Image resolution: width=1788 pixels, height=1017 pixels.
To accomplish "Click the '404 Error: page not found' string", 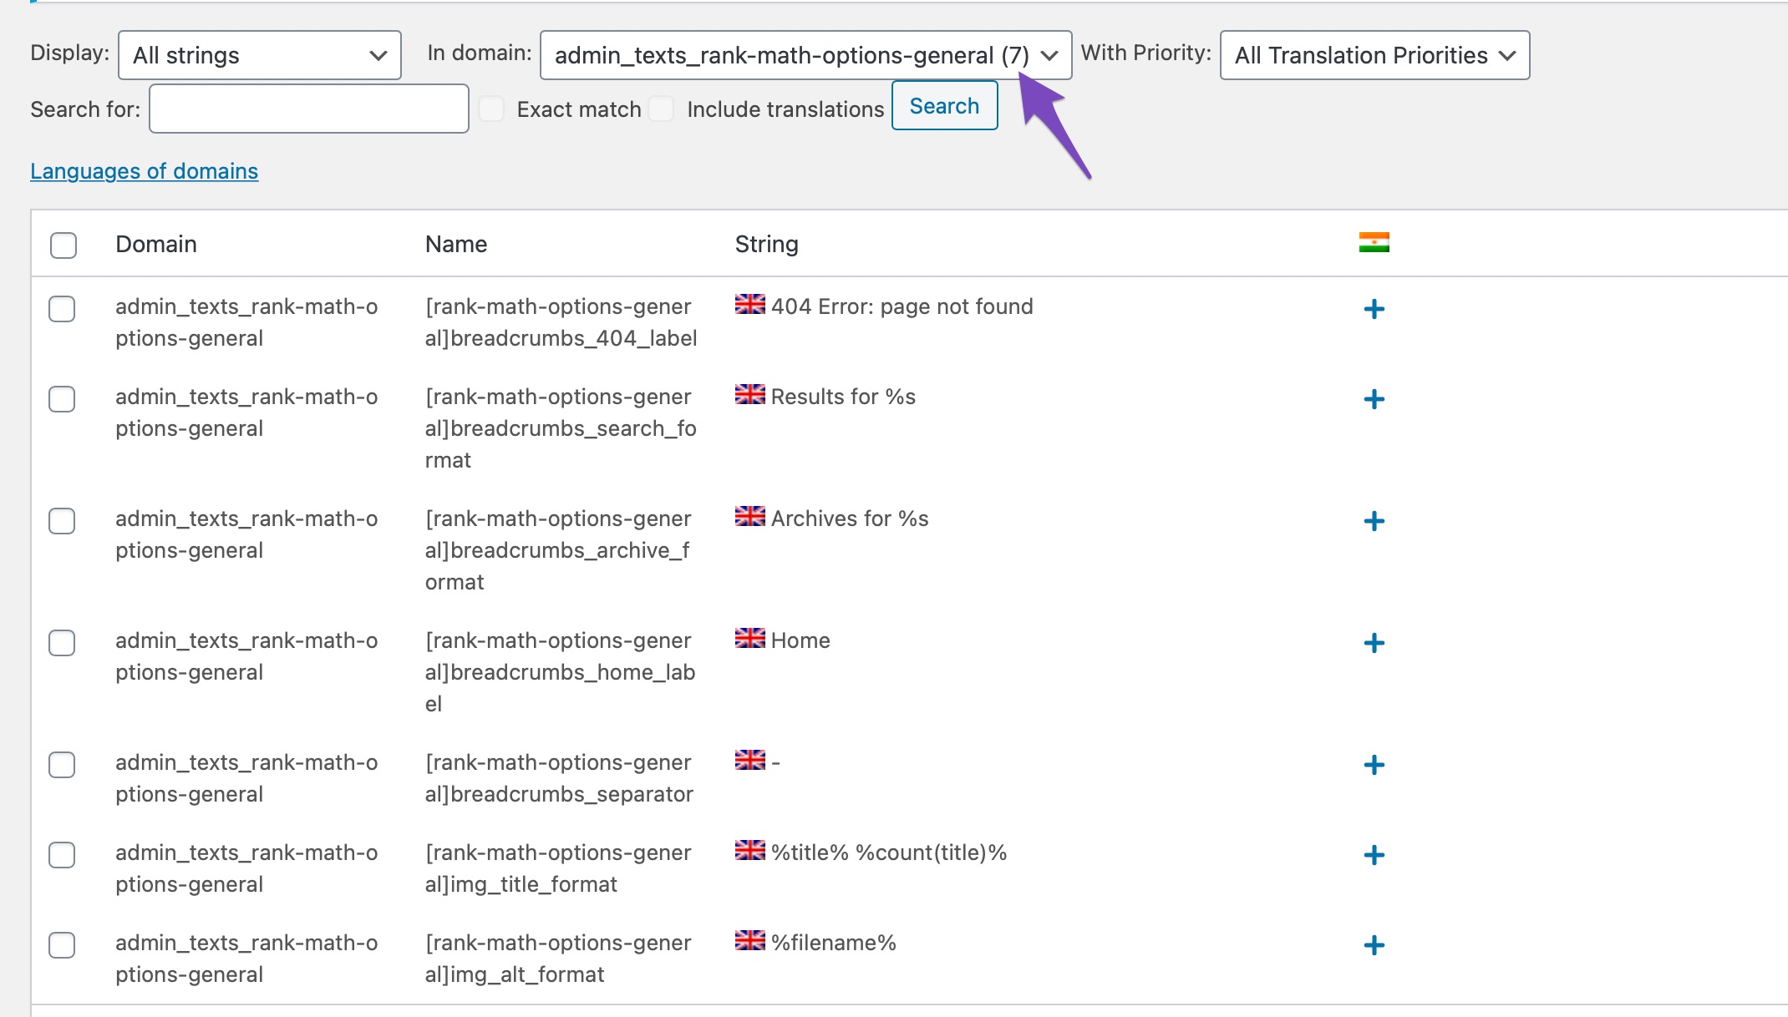I will [902, 306].
